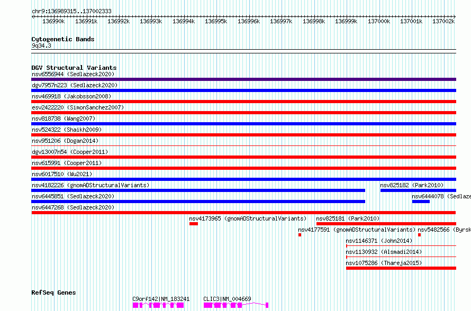Select chr9:136989315..137002333 coordinates text

tap(71, 11)
